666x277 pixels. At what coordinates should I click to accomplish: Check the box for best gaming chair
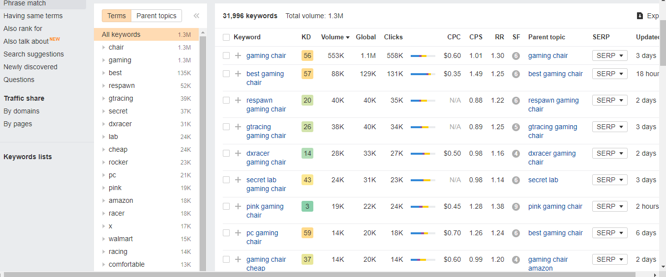point(226,74)
